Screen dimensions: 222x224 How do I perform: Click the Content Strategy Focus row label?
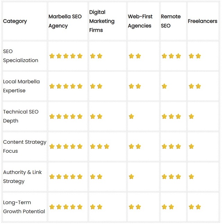(x=24, y=146)
